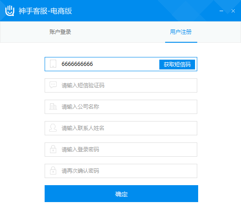Click the contact person silhouette icon
This screenshot has height=223, width=241.
[x=53, y=128]
